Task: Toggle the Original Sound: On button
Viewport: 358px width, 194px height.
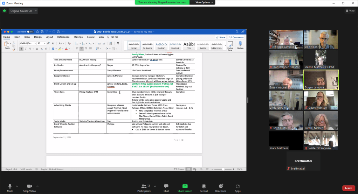Action: 21,11
